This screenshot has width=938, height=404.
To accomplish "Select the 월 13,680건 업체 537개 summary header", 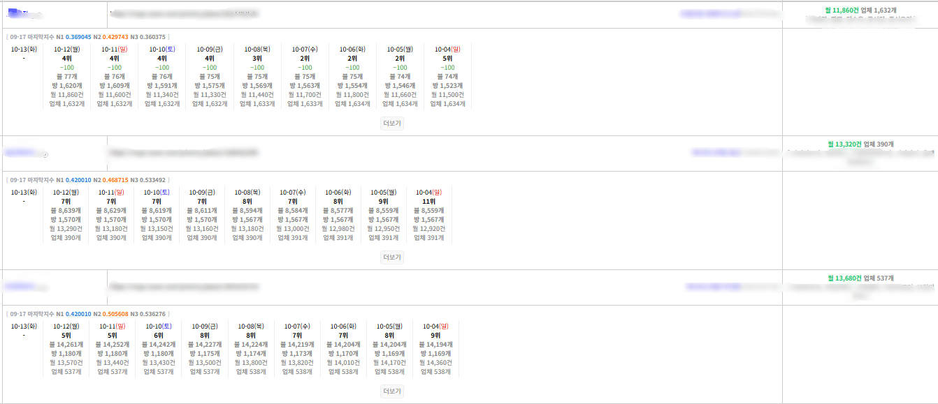I will pos(860,278).
